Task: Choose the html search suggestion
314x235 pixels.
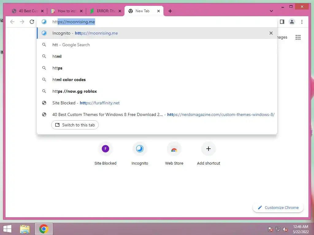Action: (x=157, y=56)
